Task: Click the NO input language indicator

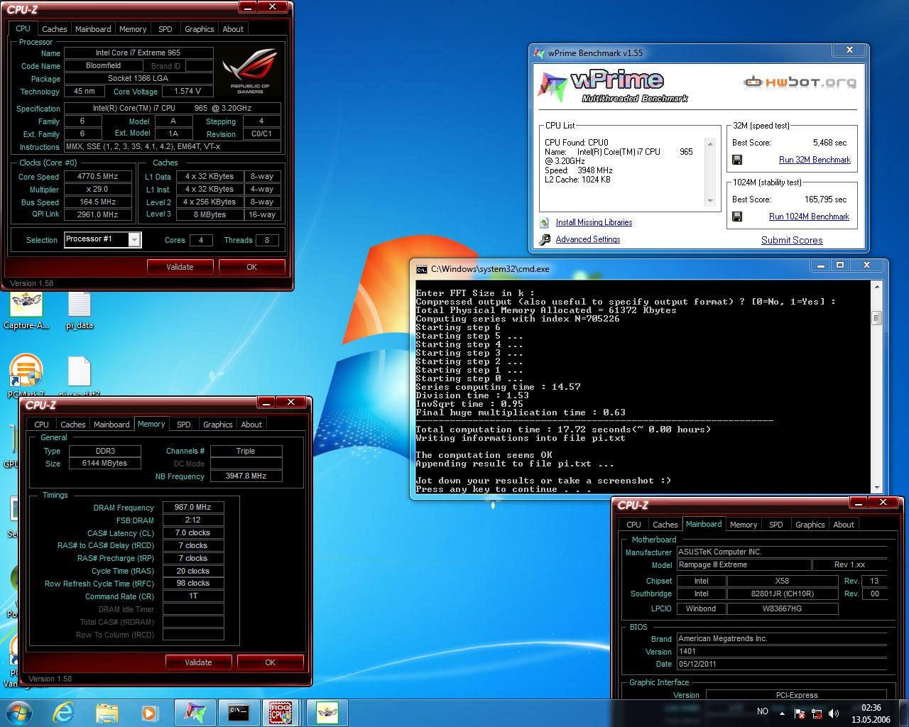Action: [763, 711]
